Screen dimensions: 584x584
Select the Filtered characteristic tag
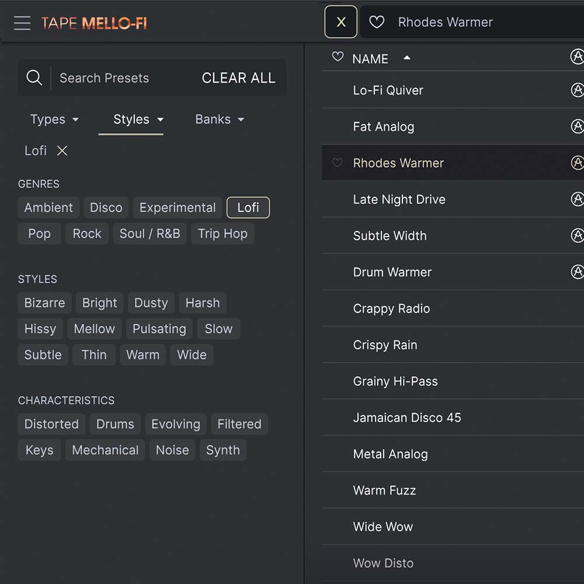click(239, 424)
